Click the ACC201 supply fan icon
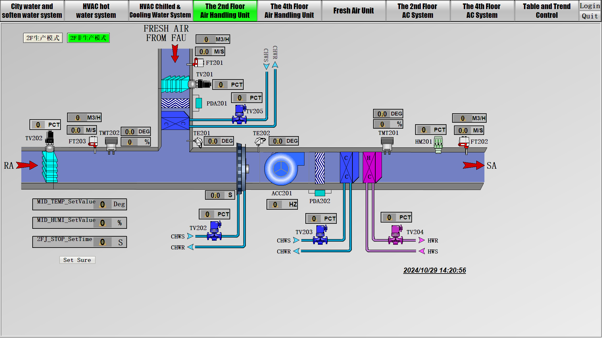Image resolution: width=602 pixels, height=338 pixels. coord(281,168)
